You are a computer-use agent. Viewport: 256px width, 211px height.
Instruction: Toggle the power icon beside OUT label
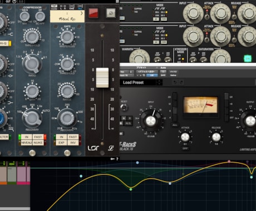[x=14, y=2]
